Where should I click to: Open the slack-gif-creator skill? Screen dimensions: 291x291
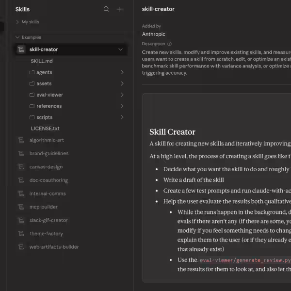point(48,220)
